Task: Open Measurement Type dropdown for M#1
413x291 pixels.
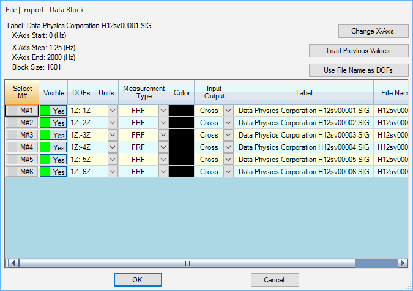Action: click(163, 111)
